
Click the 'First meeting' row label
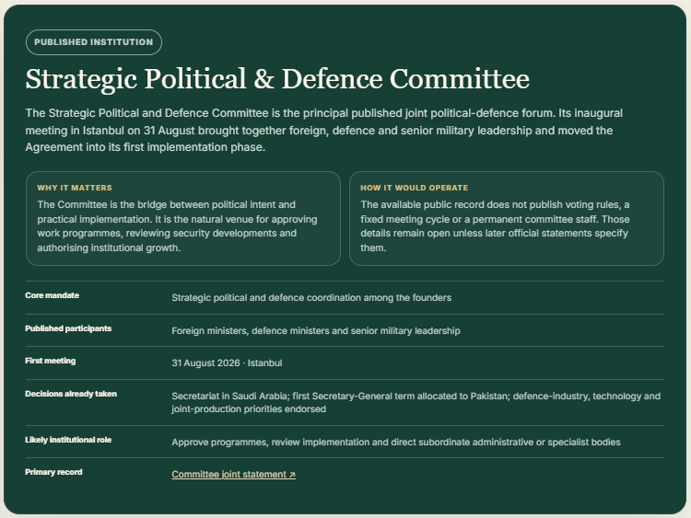tap(51, 361)
